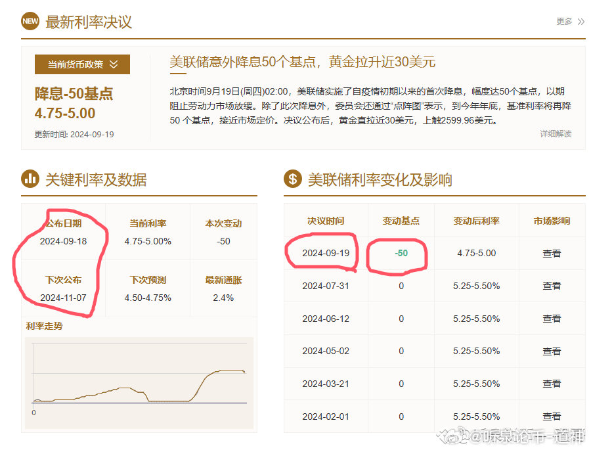
Task: Click 查看 in the 2024-07-31 row
Action: [552, 286]
